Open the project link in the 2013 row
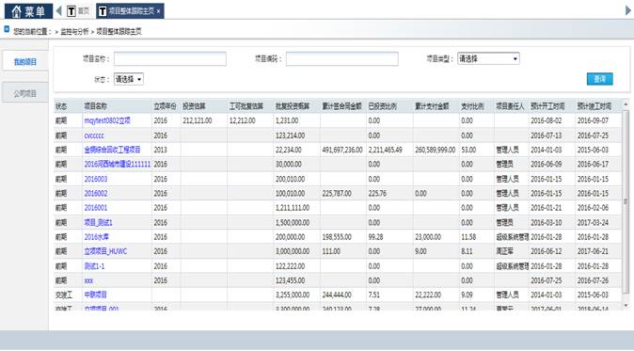 tap(112, 150)
